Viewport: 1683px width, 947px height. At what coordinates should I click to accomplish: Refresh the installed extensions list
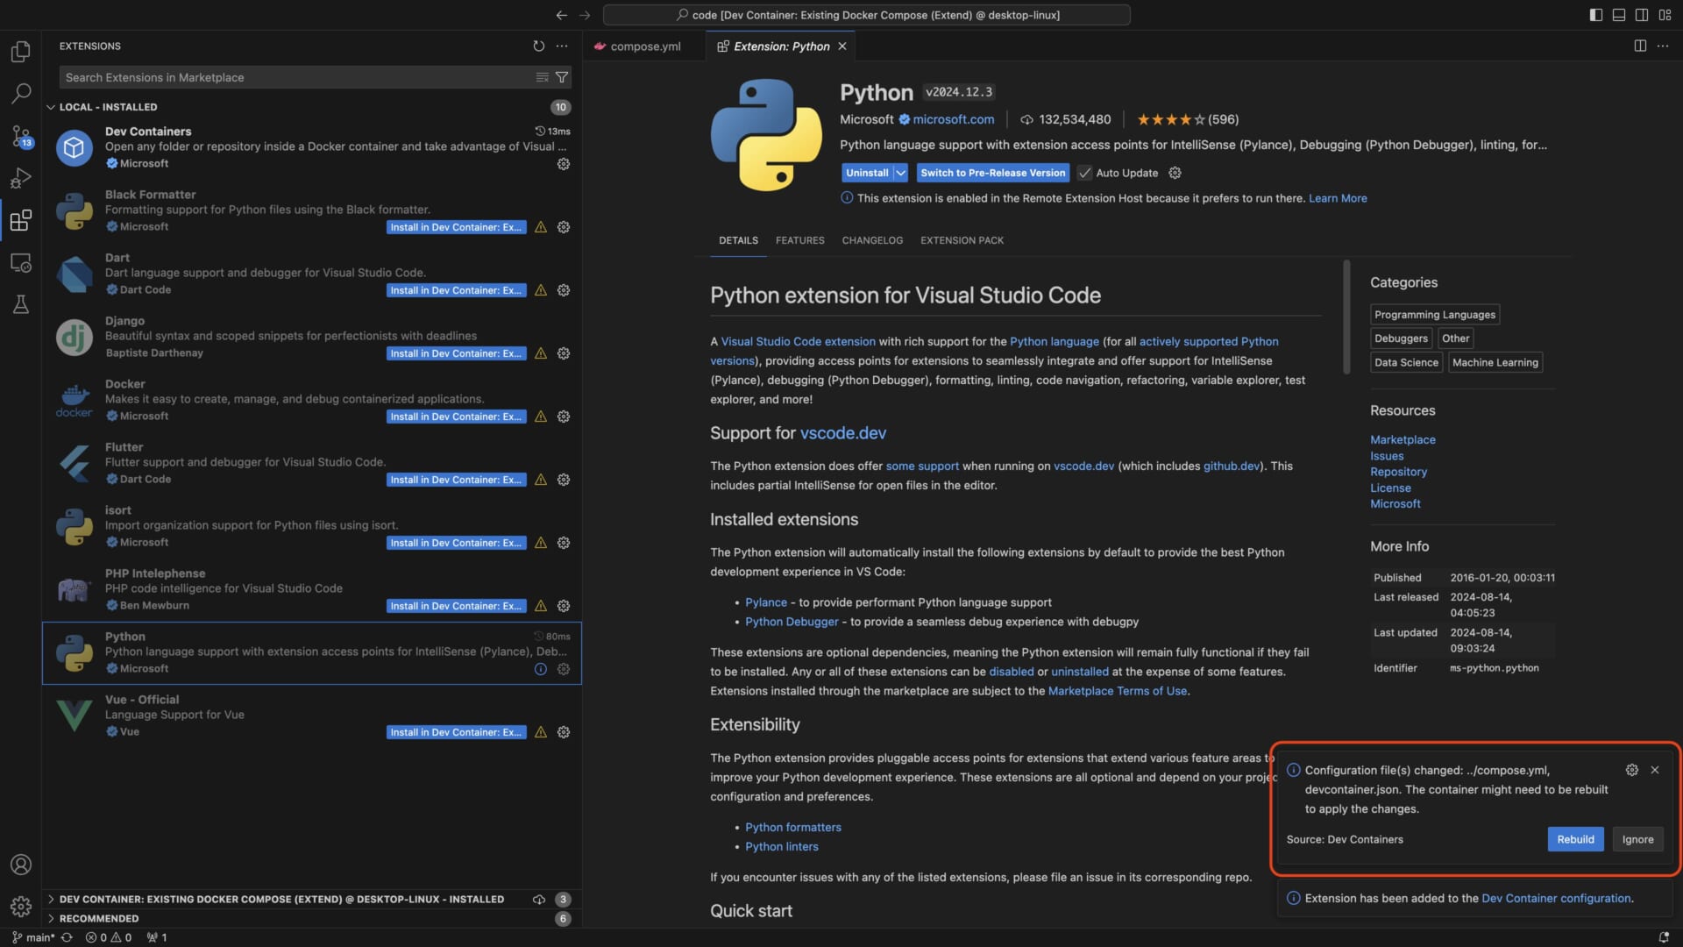[x=538, y=46]
